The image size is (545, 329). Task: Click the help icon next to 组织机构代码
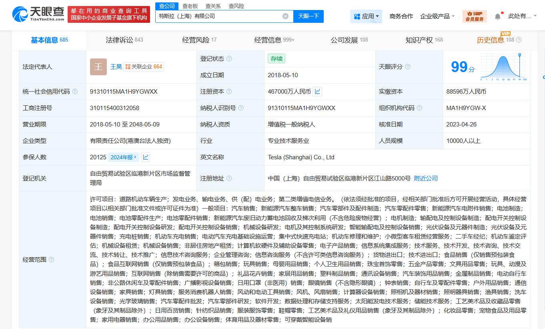click(419, 108)
